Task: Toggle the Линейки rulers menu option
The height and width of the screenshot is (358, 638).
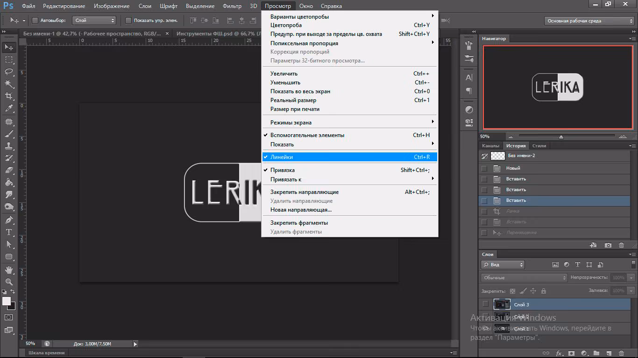Action: (349, 157)
